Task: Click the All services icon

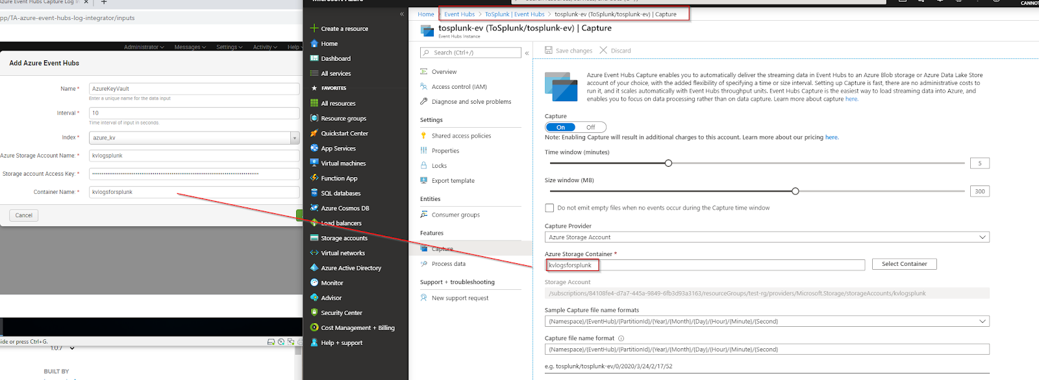Action: click(x=314, y=73)
